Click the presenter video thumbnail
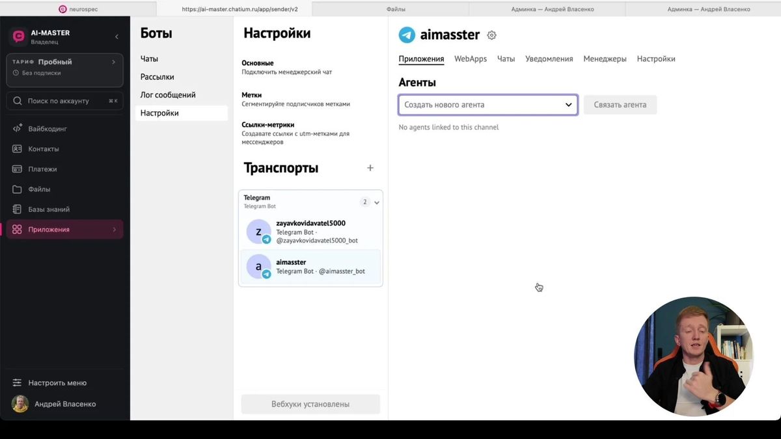Screen dimensions: 781x439 (x=694, y=356)
